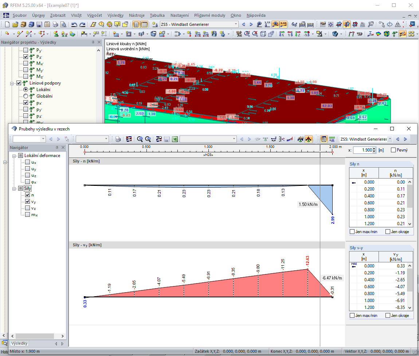Go to next load case in section dialog
The width and height of the screenshot is (419, 356).
pos(406,139)
